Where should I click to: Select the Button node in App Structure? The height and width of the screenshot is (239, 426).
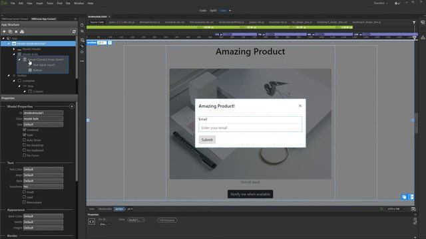pos(37,70)
